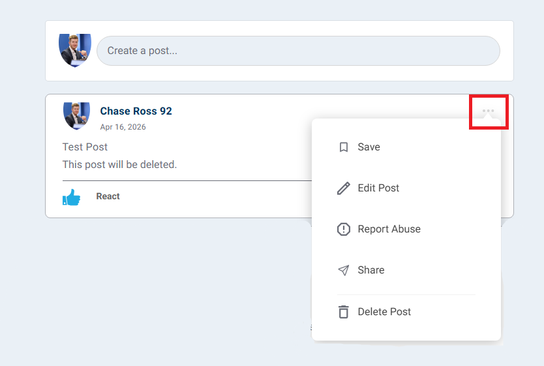The width and height of the screenshot is (544, 366).
Task: Click 'This post will be deleted.' text
Action: pos(120,165)
